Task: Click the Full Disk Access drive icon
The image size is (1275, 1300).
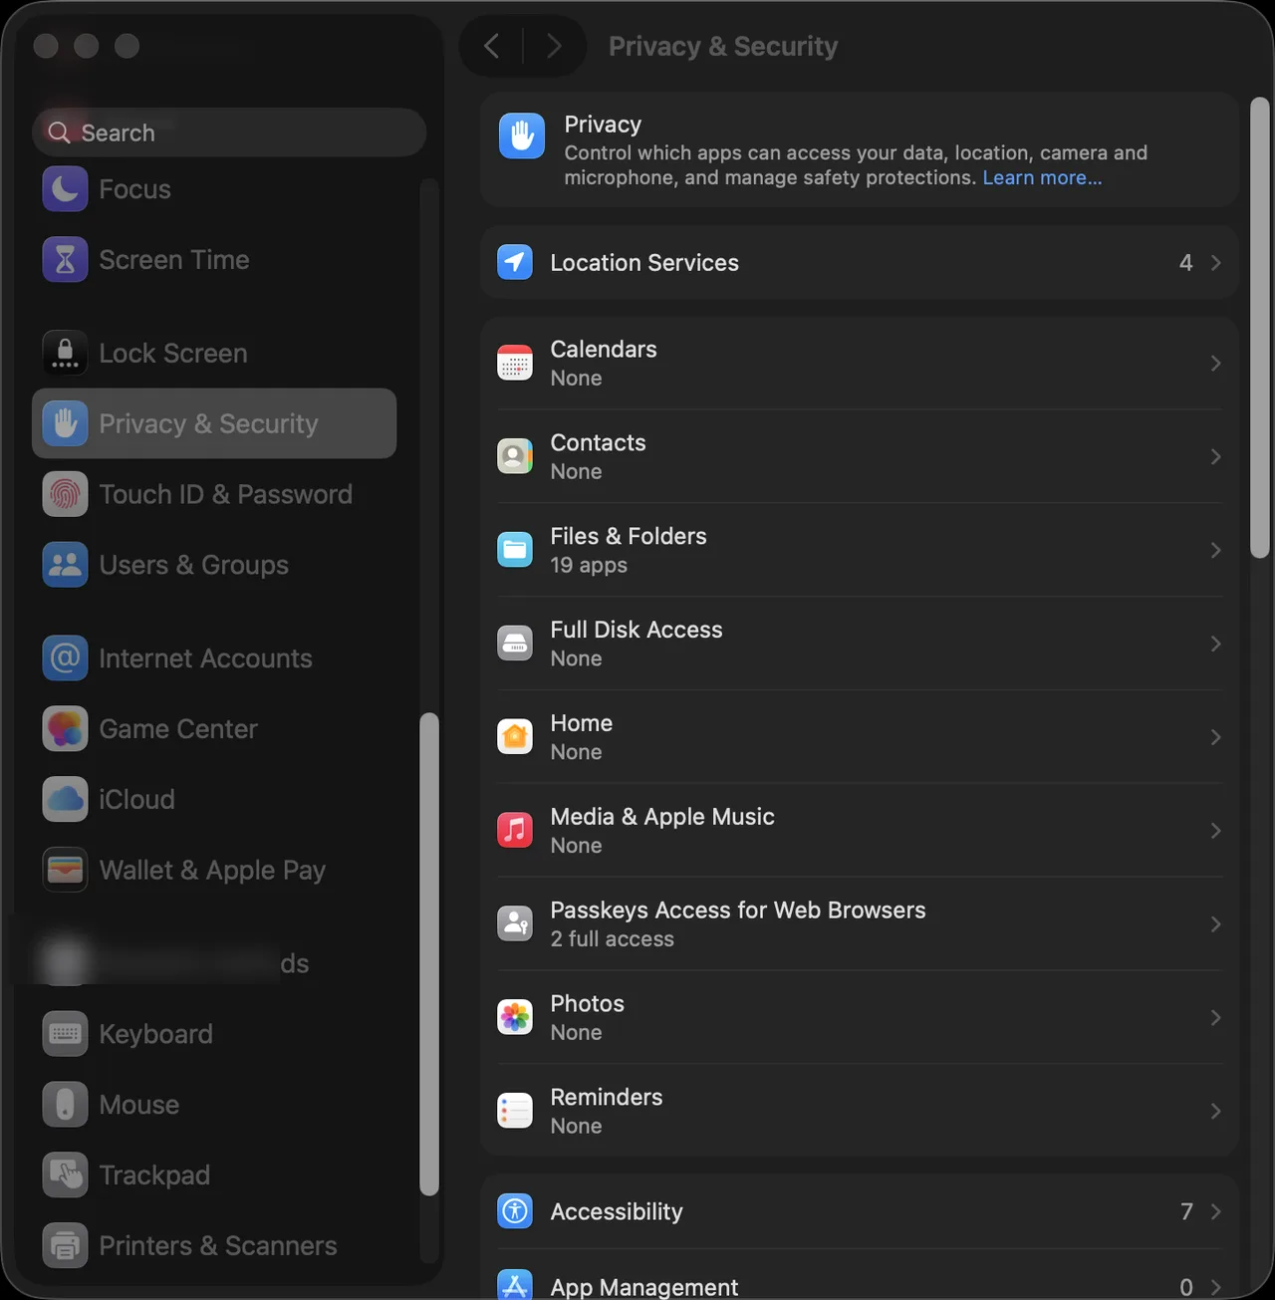Action: (x=515, y=644)
